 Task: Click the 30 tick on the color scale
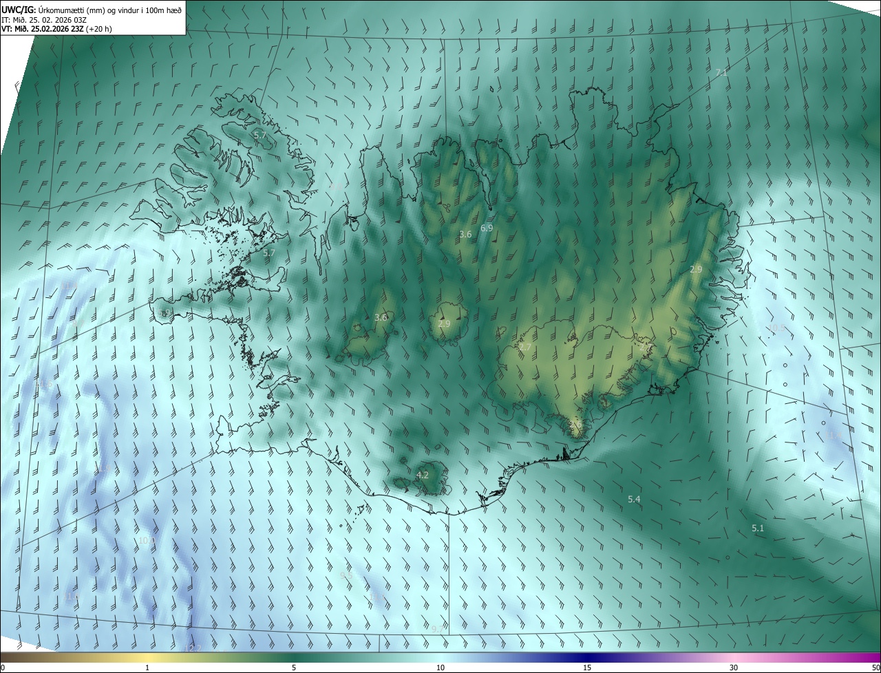click(734, 667)
